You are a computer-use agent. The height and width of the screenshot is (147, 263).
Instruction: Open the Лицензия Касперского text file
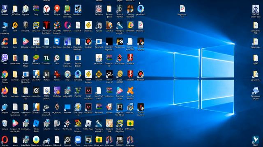tap(15, 107)
